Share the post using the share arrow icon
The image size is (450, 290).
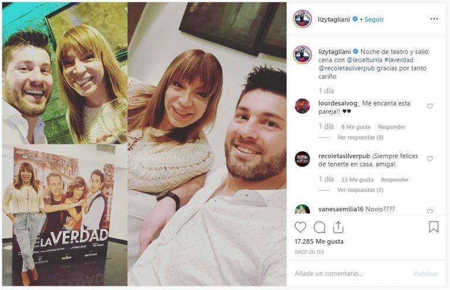[x=338, y=227]
